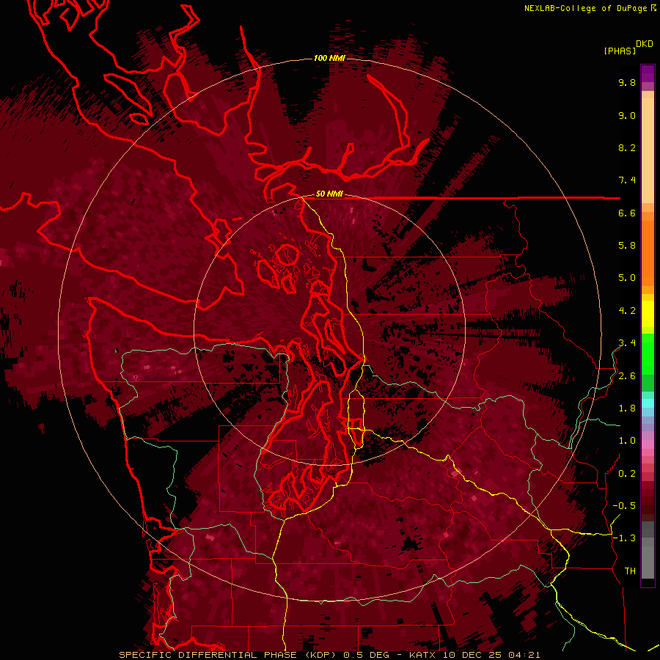Click the 5.8 value on color scale
660x660 pixels.
[x=627, y=246]
